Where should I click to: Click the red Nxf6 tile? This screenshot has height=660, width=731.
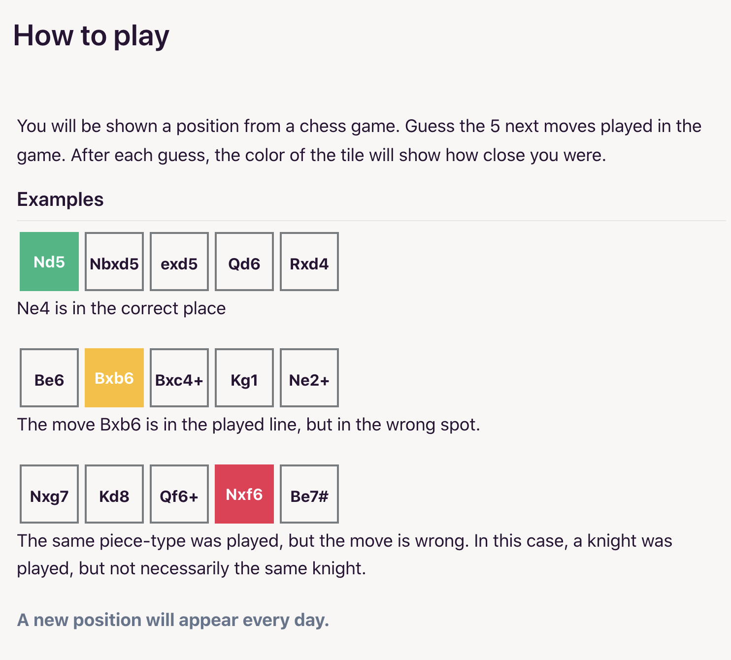pos(244,494)
